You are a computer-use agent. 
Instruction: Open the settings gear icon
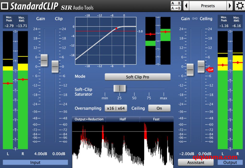click(x=239, y=6)
